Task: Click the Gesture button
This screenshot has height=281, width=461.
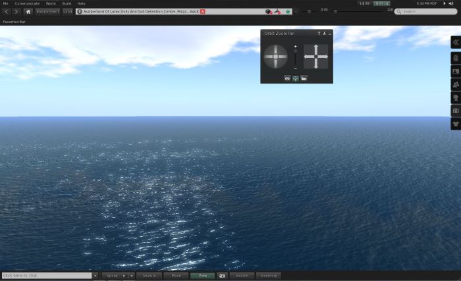Action: (x=149, y=276)
